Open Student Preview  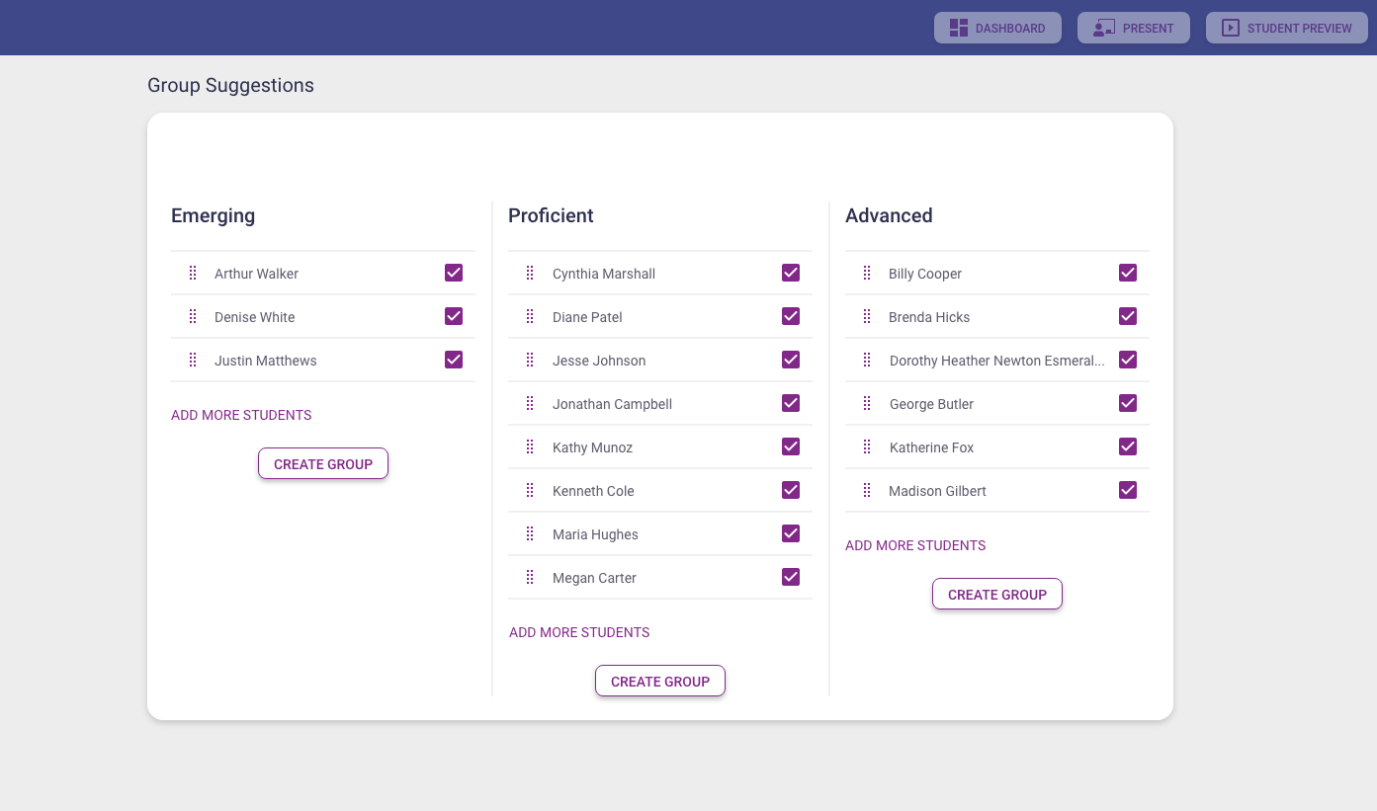coord(1287,28)
